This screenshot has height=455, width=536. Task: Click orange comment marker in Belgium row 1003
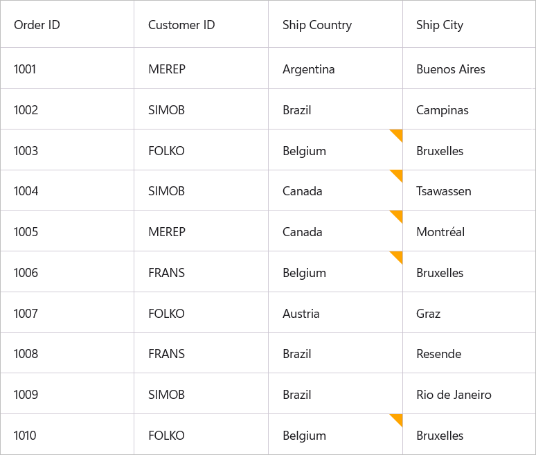tap(397, 134)
